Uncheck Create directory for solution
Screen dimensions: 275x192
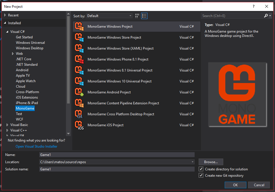201,169
